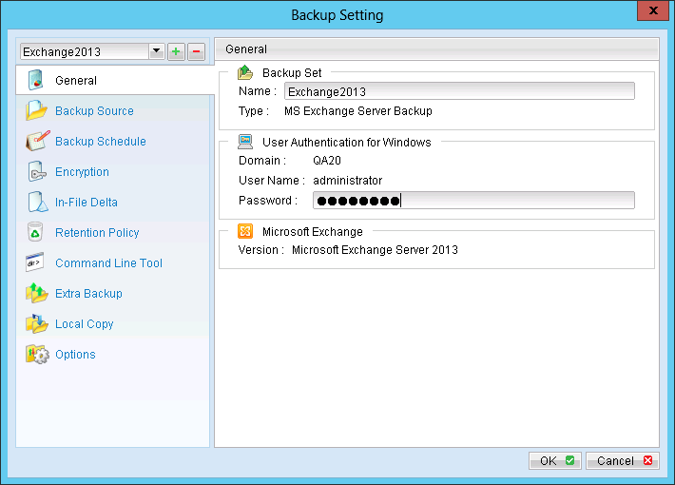Image resolution: width=675 pixels, height=485 pixels.
Task: Switch to the Local Copy section
Action: click(x=84, y=324)
